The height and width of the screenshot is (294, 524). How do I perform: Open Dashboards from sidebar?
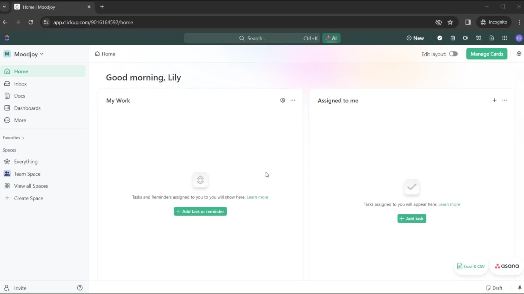27,108
